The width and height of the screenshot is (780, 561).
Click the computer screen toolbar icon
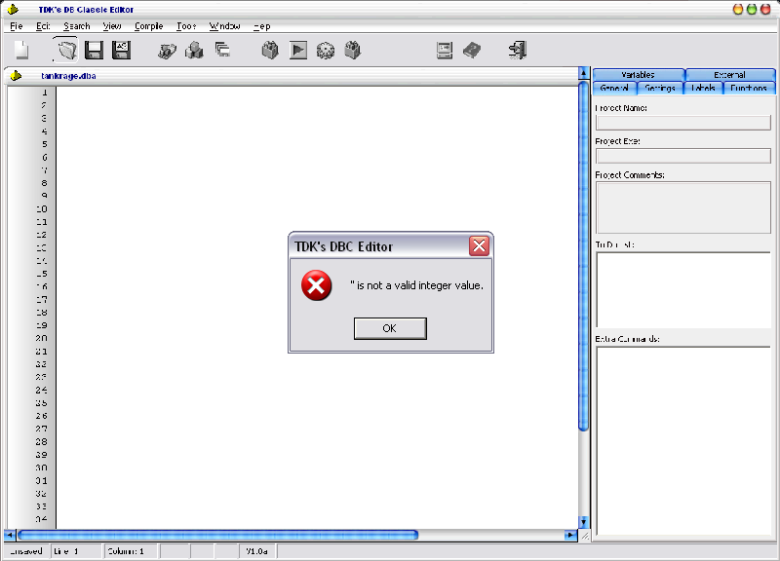(445, 51)
